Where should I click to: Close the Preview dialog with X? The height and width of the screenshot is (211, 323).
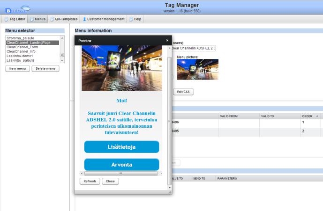click(167, 41)
